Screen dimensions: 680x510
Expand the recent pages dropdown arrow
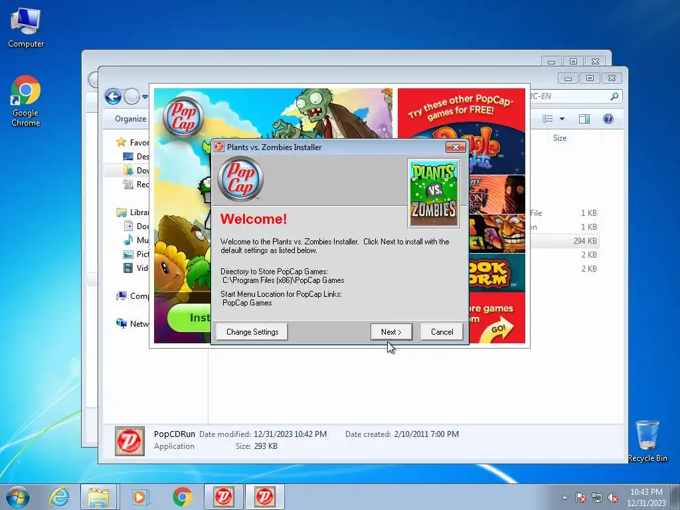tap(145, 96)
